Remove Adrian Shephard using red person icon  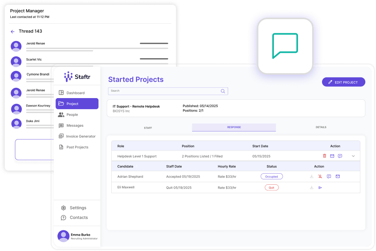point(320,177)
